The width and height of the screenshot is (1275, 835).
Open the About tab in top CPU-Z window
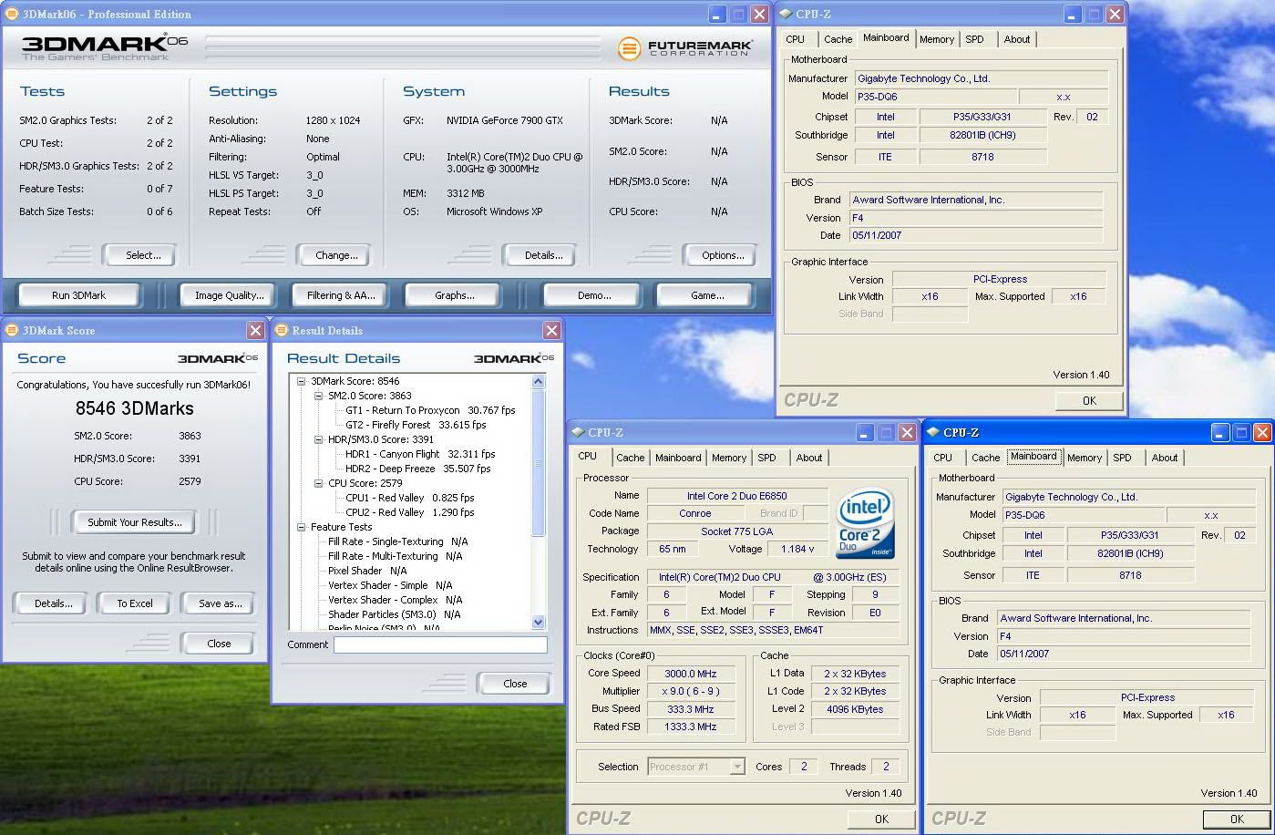point(1017,39)
